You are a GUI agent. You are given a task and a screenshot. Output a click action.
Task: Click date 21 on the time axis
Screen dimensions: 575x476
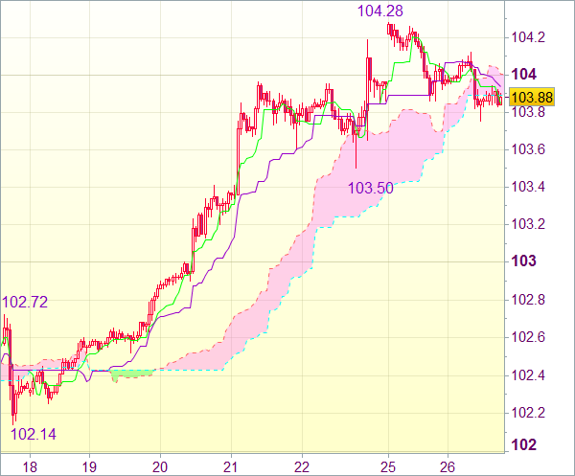[231, 467]
